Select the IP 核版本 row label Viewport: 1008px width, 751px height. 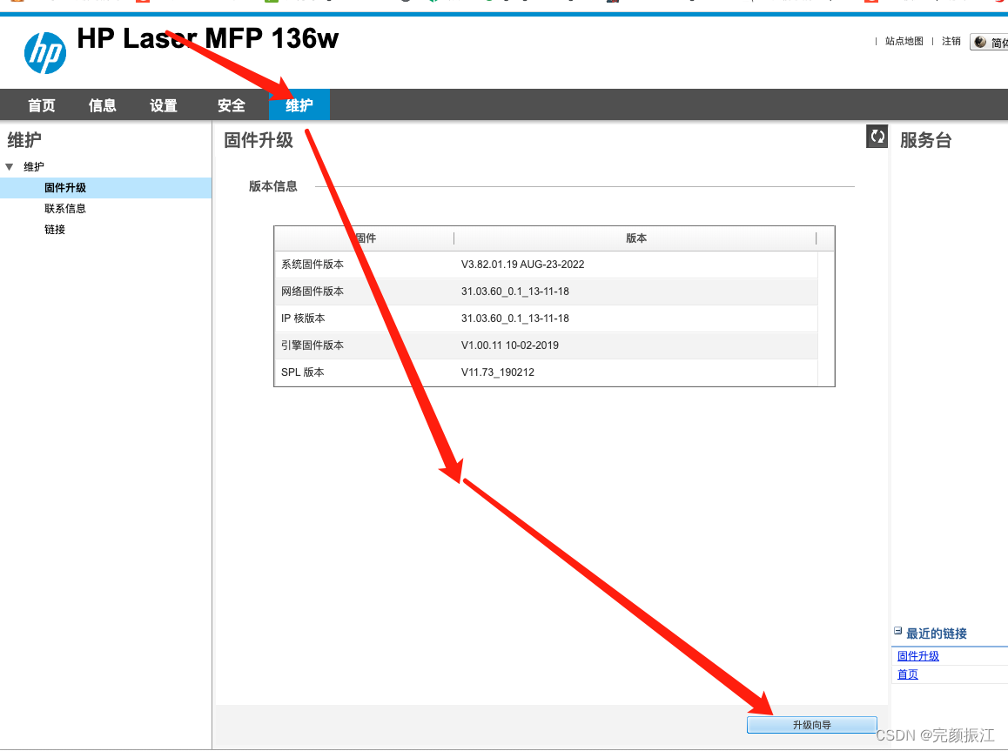tap(303, 318)
